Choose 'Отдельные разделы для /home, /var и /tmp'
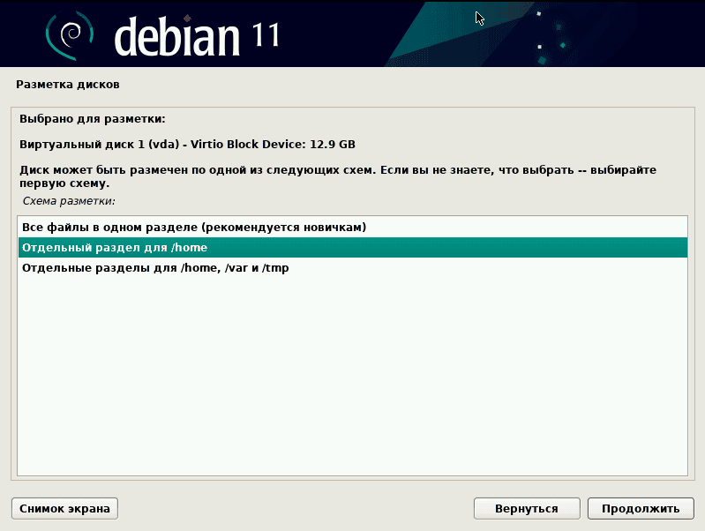705x531 pixels. click(353, 268)
